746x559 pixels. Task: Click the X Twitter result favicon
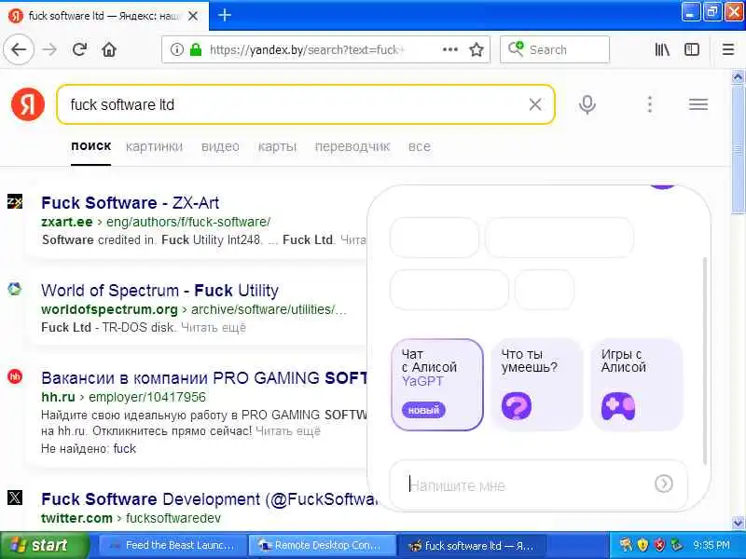pos(15,498)
